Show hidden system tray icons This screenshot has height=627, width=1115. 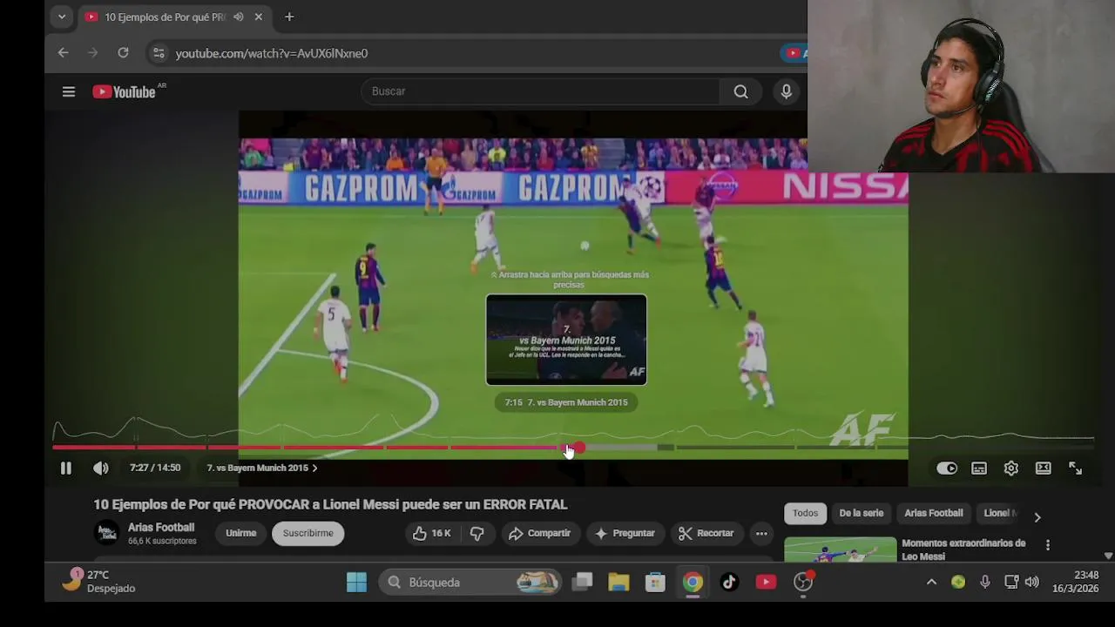tap(931, 583)
